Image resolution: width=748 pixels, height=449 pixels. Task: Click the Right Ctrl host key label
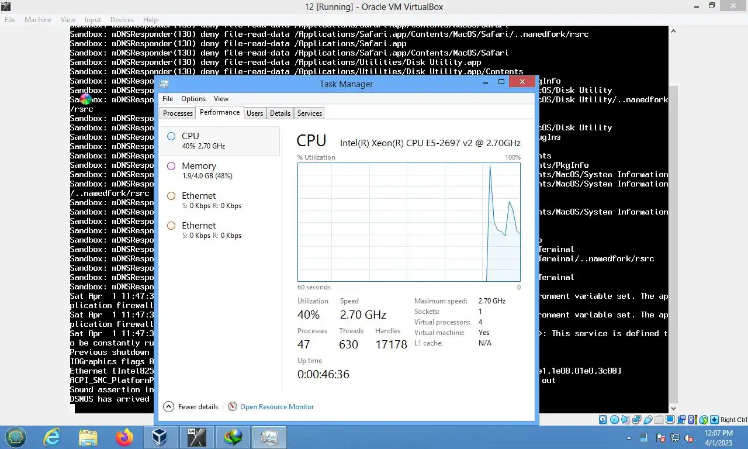tap(733, 420)
